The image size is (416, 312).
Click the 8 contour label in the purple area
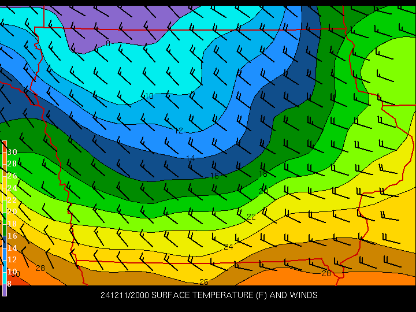[x=107, y=43]
